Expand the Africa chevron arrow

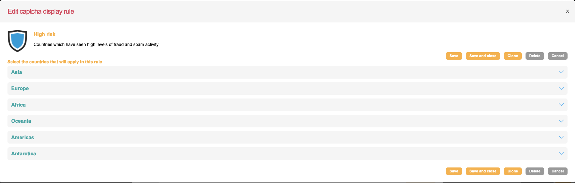(561, 105)
